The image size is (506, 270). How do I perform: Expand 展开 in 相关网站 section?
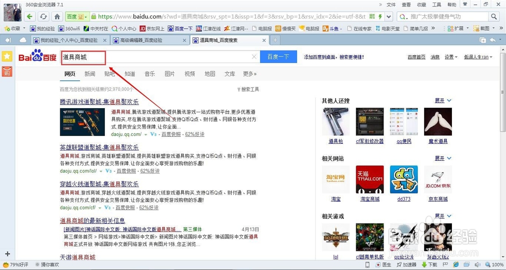443,158
